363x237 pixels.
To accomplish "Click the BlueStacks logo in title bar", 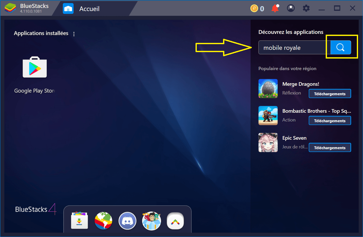I will coord(10,8).
